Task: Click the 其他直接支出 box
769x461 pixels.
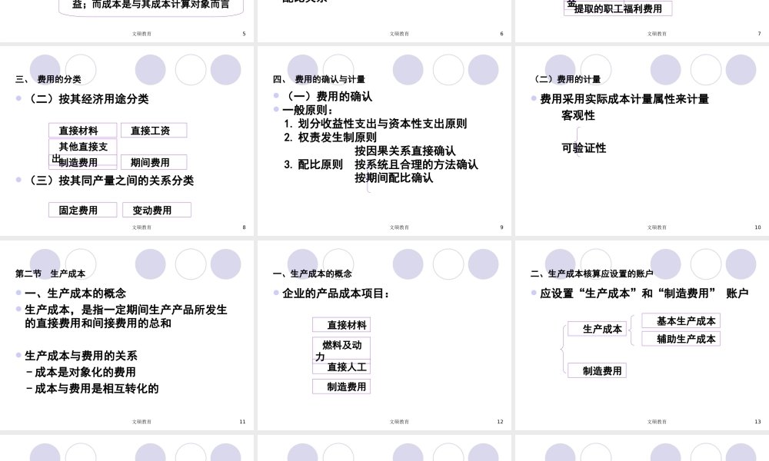Action: click(82, 147)
